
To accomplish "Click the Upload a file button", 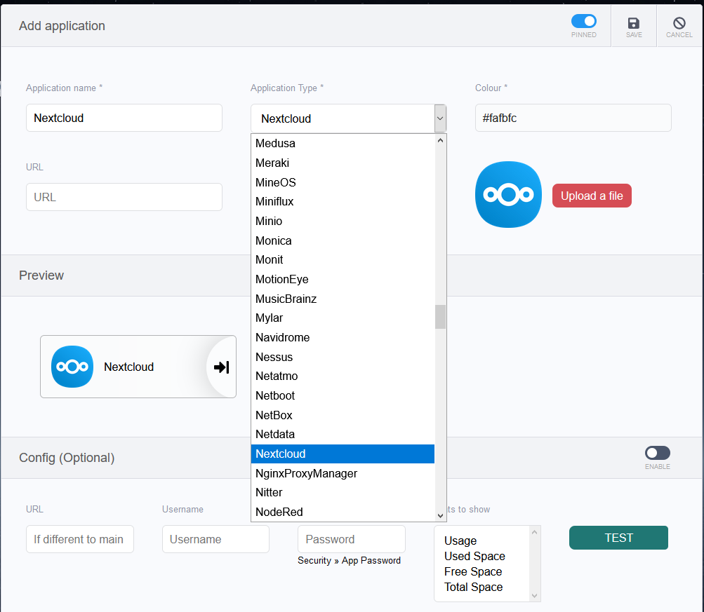I will point(591,196).
